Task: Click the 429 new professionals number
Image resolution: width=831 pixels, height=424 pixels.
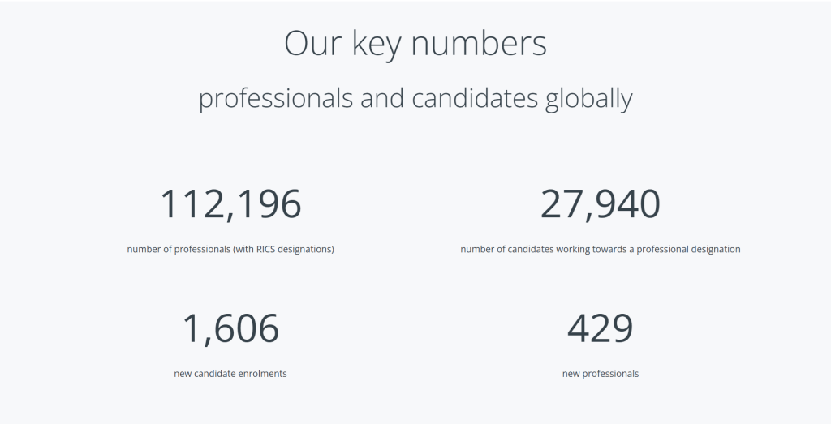Action: pyautogui.click(x=600, y=328)
